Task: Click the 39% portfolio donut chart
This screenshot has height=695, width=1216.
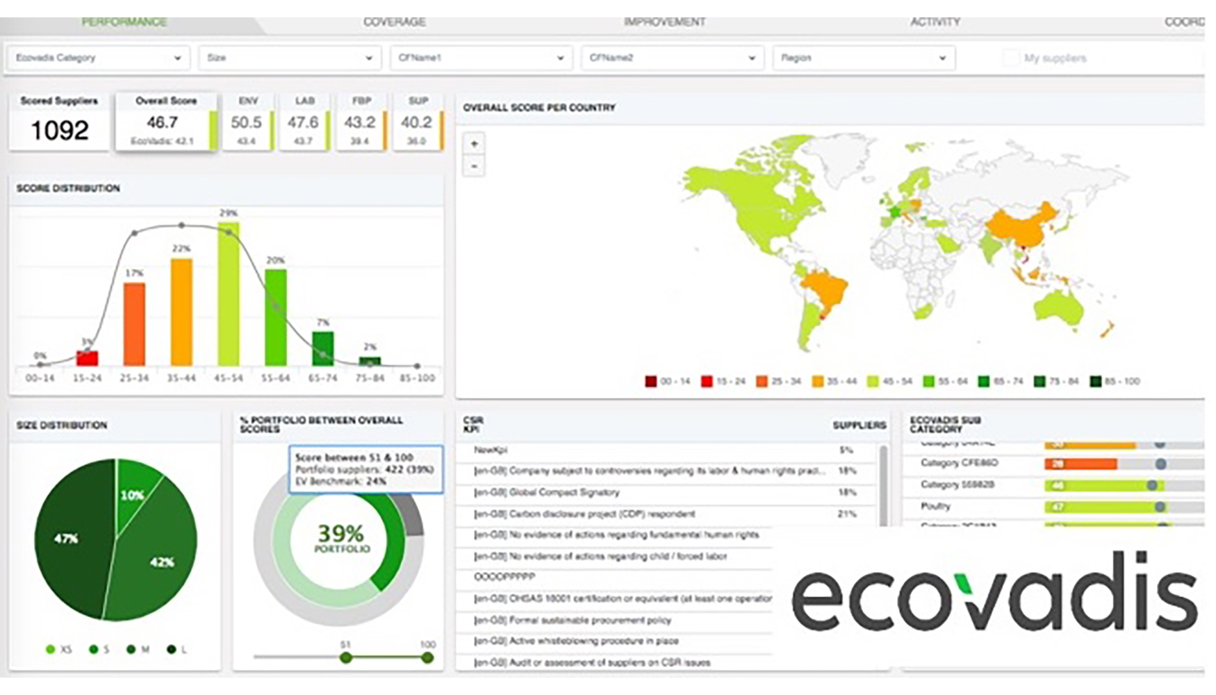Action: pos(338,540)
